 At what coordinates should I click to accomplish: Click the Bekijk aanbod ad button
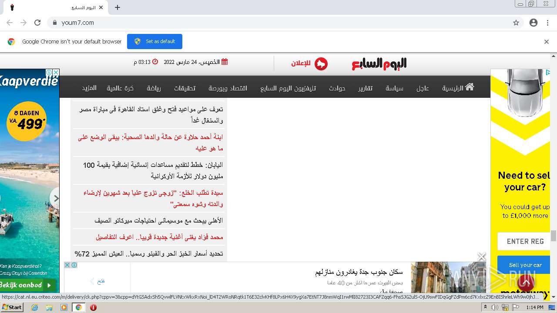click(28, 285)
